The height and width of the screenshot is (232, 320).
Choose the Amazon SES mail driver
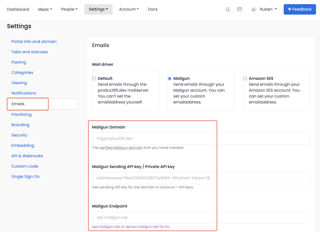(245, 78)
